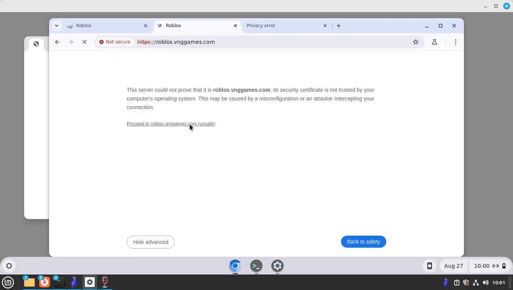This screenshot has width=513, height=290.
Task: Open the terminal window in host taskbar
Action: 59,282
